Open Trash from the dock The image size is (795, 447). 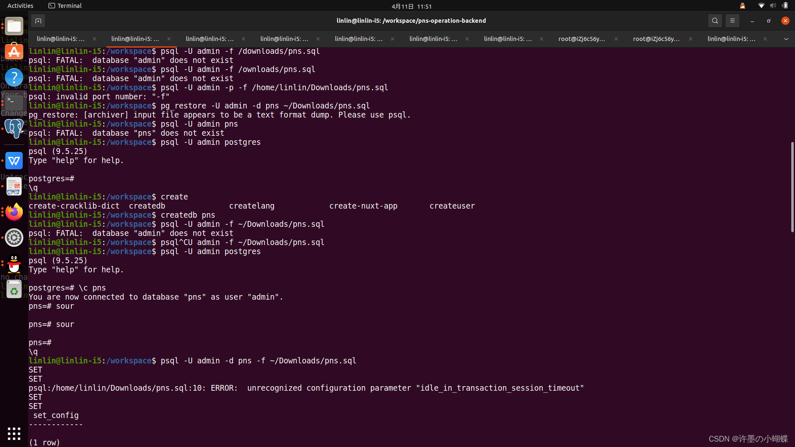pyautogui.click(x=14, y=289)
